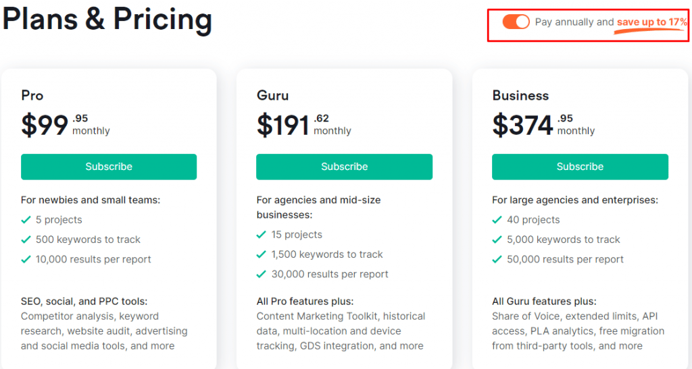Click the Plans & Pricing heading
The image size is (692, 369).
point(107,20)
